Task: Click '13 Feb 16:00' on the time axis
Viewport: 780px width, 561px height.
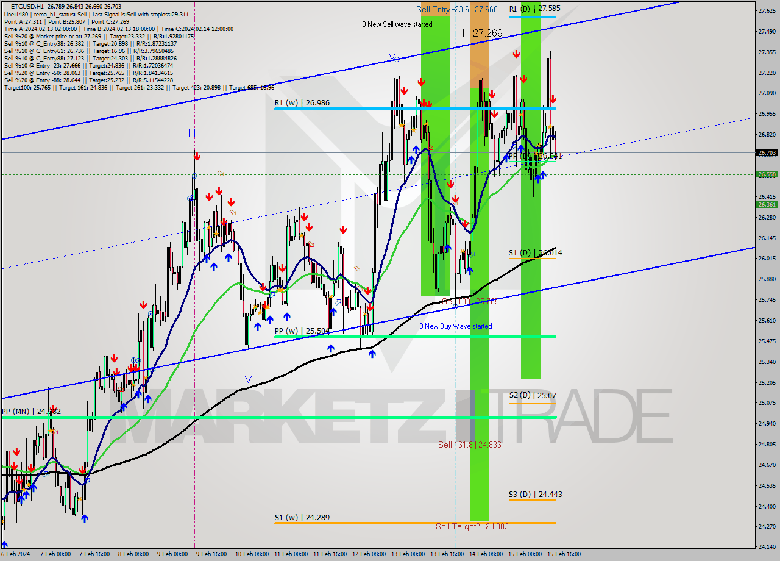Action: pyautogui.click(x=447, y=554)
